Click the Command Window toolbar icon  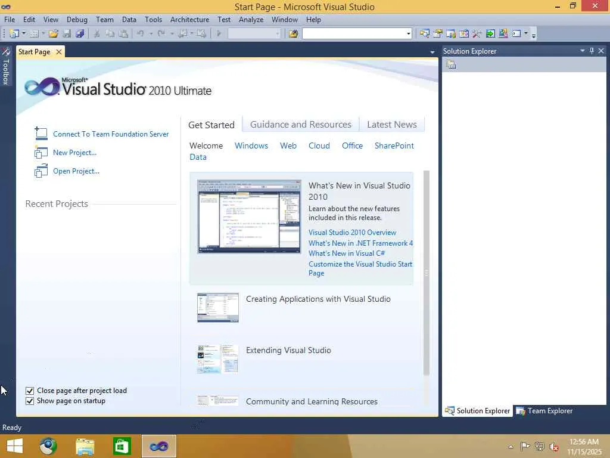tap(516, 33)
